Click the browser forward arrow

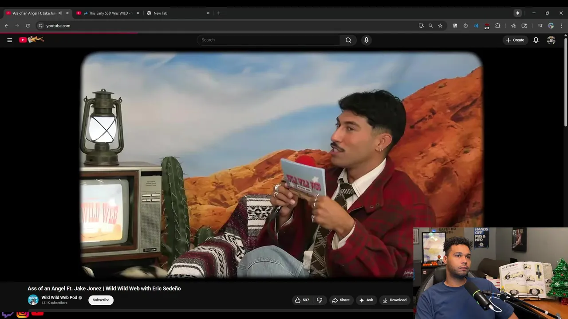click(17, 26)
